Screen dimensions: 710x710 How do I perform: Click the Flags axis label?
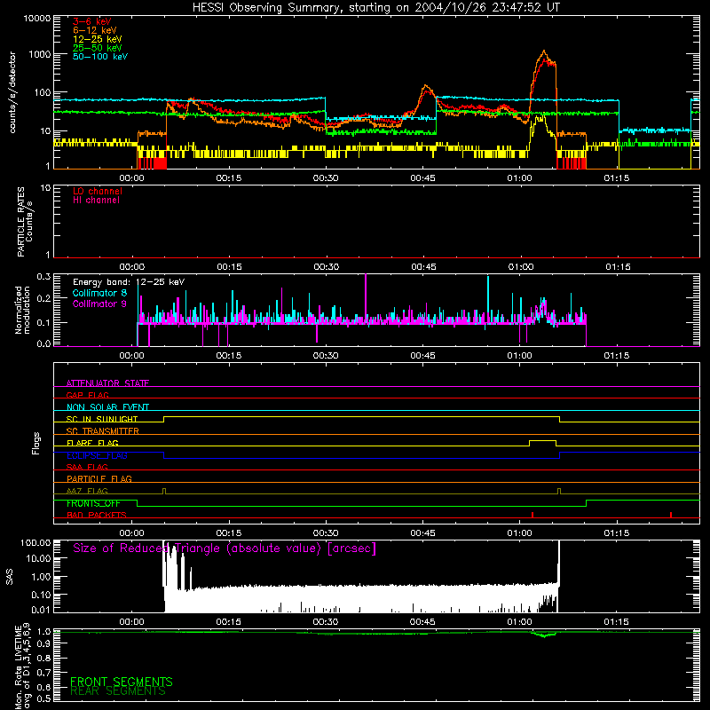[x=35, y=443]
